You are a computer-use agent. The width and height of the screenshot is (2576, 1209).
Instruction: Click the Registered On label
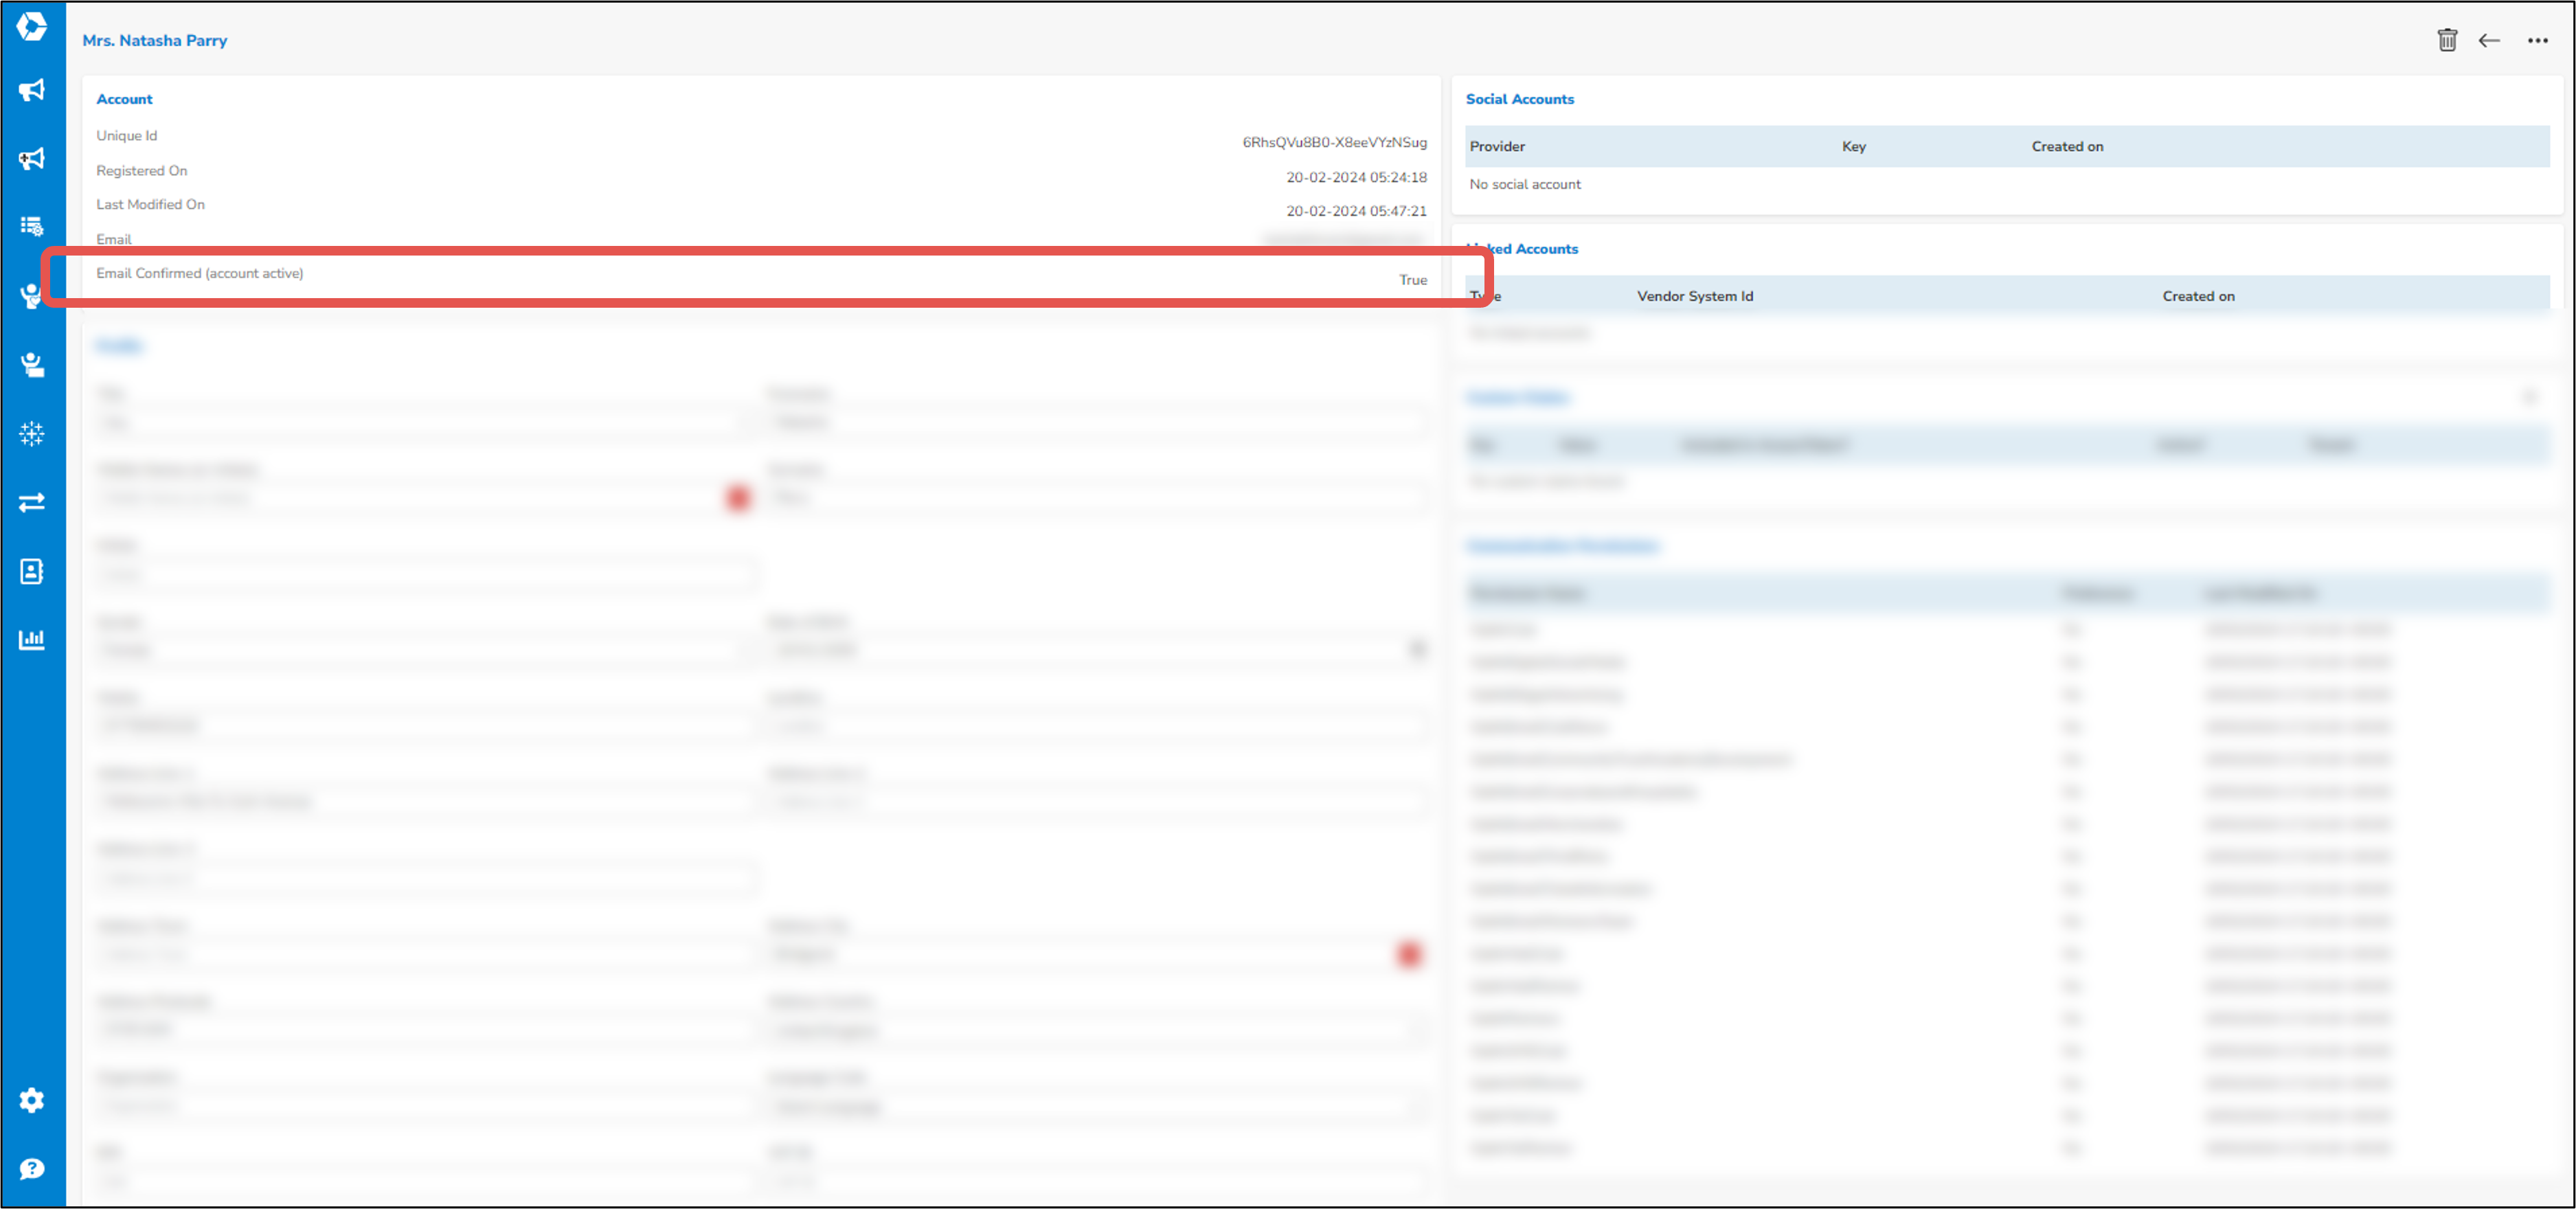coord(142,170)
